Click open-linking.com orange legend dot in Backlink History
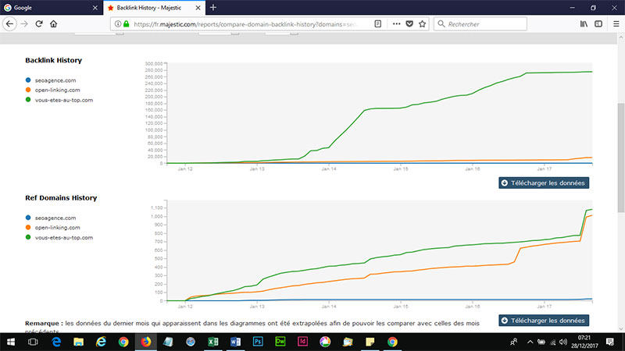The height and width of the screenshot is (351, 625). click(28, 90)
